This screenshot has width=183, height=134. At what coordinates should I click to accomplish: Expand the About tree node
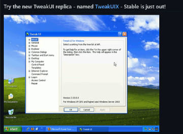29,40
